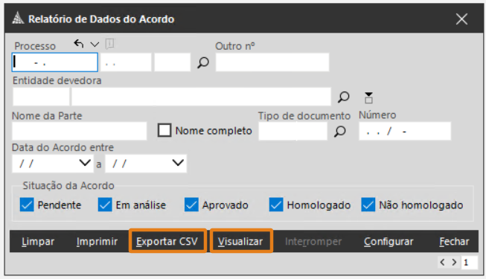Image resolution: width=486 pixels, height=279 pixels.
Task: Uncheck the Em análise checkbox
Action: pos(105,205)
